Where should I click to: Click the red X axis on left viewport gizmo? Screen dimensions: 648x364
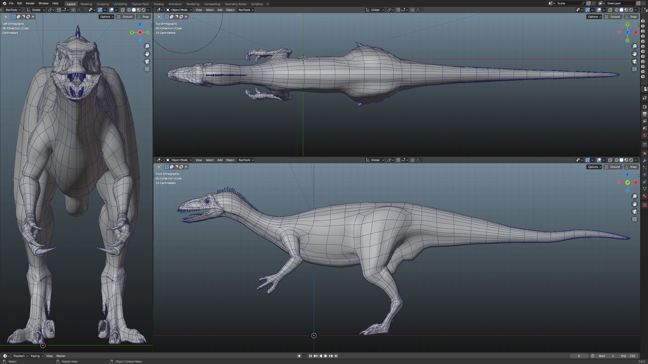140,32
